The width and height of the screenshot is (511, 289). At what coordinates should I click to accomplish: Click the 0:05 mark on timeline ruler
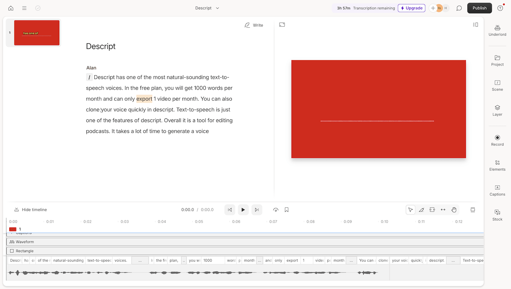click(x=199, y=221)
